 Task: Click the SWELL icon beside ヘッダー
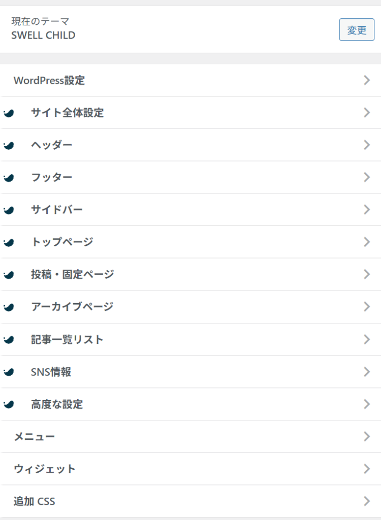coord(8,146)
